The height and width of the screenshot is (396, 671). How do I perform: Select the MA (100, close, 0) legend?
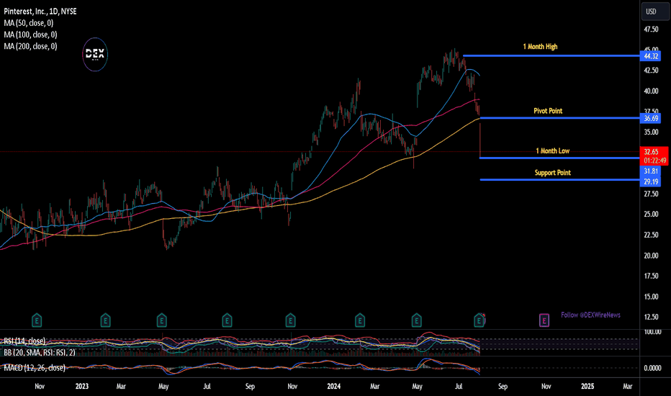[x=30, y=35]
